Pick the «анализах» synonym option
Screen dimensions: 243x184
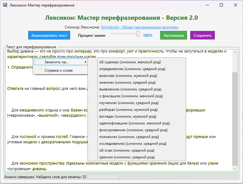128,76
